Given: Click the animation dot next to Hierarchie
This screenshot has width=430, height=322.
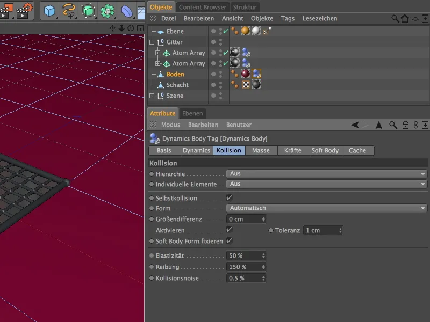Looking at the screenshot, I should pyautogui.click(x=152, y=173).
